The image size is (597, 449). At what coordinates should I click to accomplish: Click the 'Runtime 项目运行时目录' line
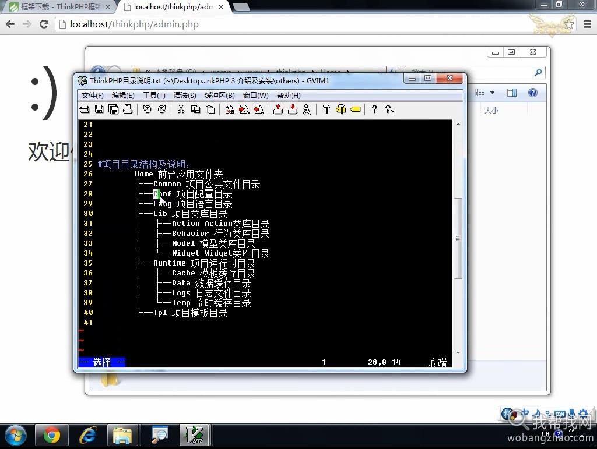pos(205,263)
